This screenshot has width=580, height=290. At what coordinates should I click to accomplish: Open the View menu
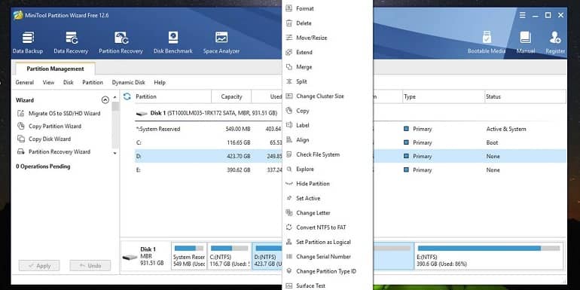click(48, 83)
